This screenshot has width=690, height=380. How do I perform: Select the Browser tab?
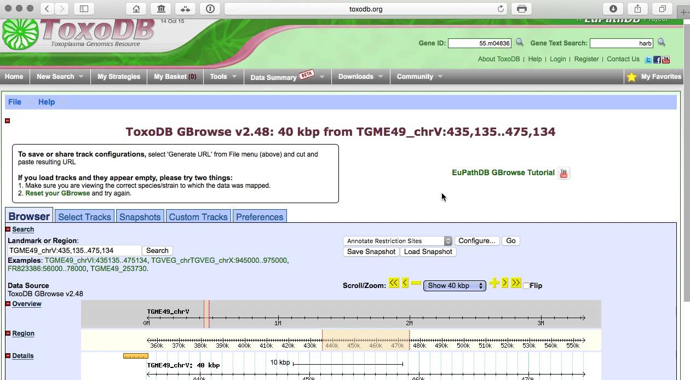tap(29, 216)
